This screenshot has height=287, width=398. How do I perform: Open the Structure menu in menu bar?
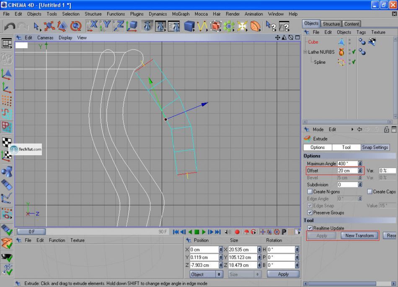[93, 14]
